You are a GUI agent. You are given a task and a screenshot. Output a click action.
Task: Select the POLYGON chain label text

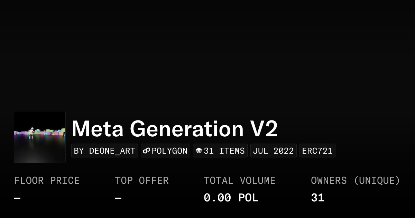pos(169,151)
